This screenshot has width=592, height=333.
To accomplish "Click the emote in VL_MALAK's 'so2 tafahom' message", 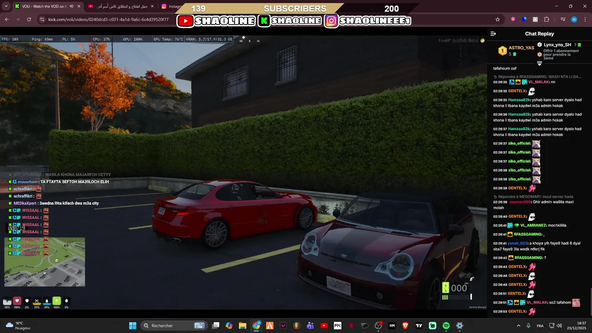I will pos(576,302).
